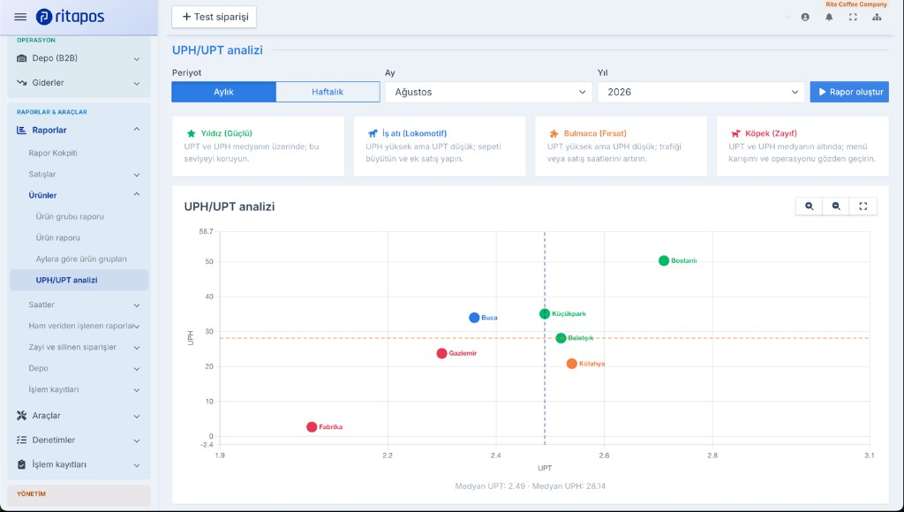904x512 pixels.
Task: Click the Test siparişi button
Action: pyautogui.click(x=215, y=18)
